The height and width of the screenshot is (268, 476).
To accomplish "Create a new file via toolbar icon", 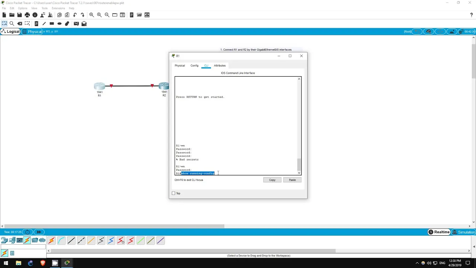I will (4, 15).
